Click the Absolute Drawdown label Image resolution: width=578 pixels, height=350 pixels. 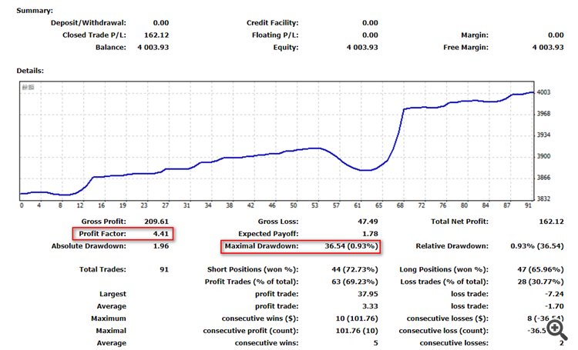pos(89,246)
